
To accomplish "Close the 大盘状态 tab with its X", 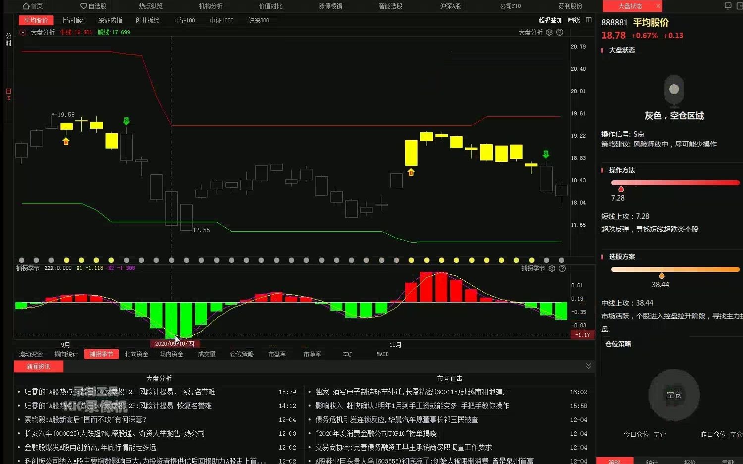I will (658, 6).
